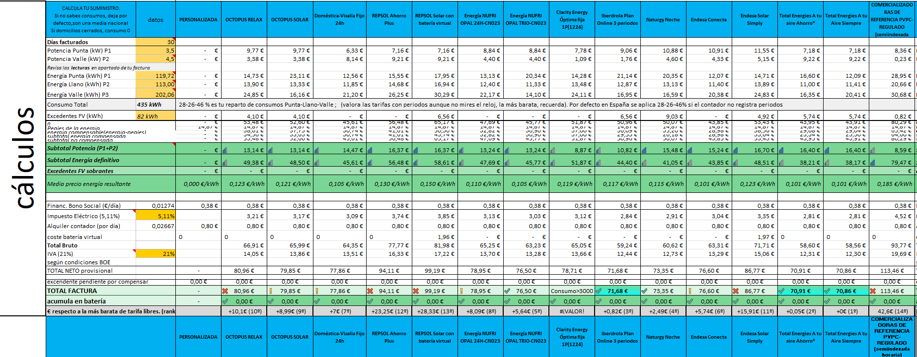Click the bar icon beside 15,48 € potencia subtotal
917x357 pixels.
coord(644,150)
